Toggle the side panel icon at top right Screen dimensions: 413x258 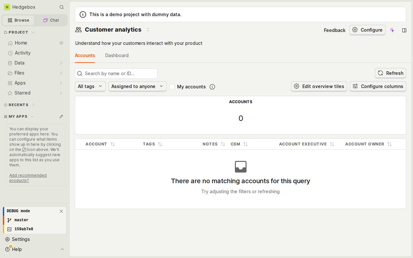pyautogui.click(x=404, y=30)
